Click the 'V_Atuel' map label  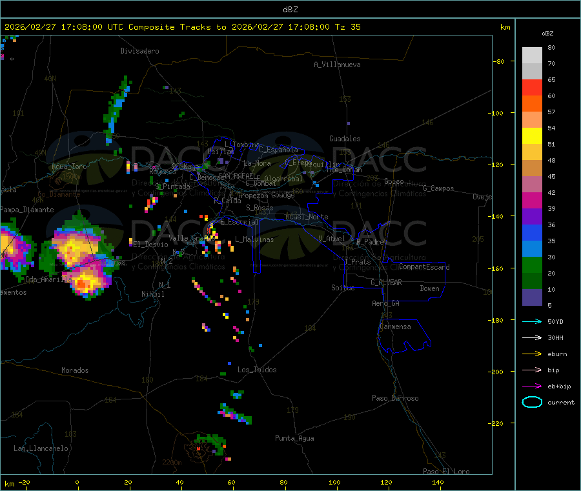pos(332,239)
